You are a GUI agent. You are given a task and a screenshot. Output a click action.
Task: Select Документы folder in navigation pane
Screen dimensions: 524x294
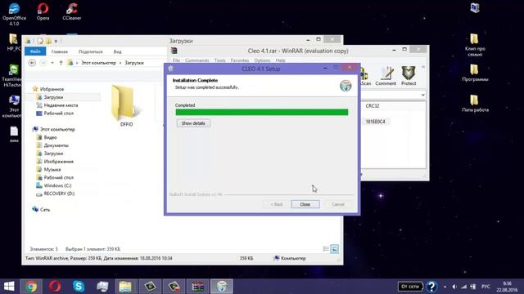56,145
